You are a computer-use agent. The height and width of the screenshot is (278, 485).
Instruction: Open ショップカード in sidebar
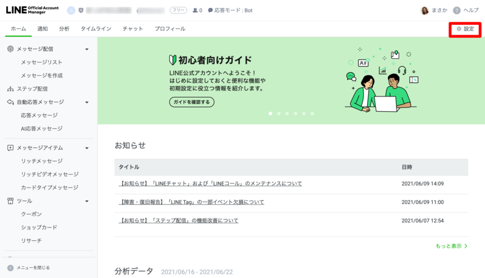(x=39, y=228)
